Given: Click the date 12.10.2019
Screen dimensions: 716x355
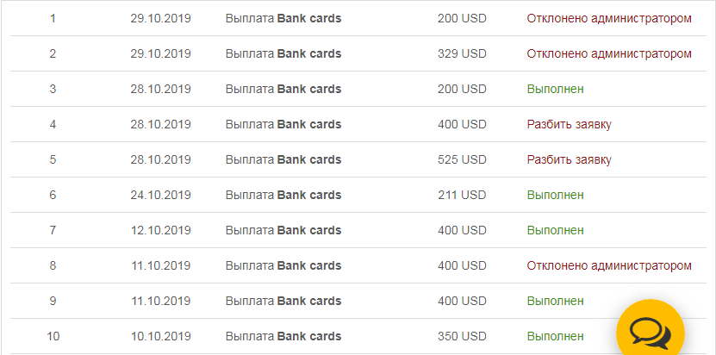Looking at the screenshot, I should pyautogui.click(x=160, y=230).
